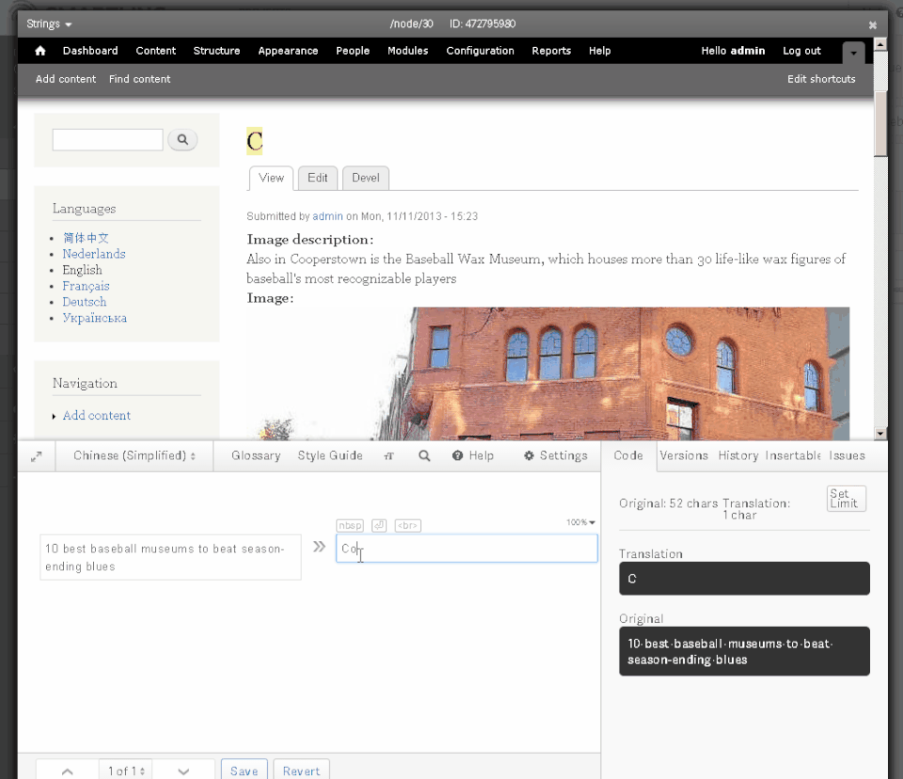Click the admin author link
Viewport: 903px width, 779px height.
(x=327, y=216)
